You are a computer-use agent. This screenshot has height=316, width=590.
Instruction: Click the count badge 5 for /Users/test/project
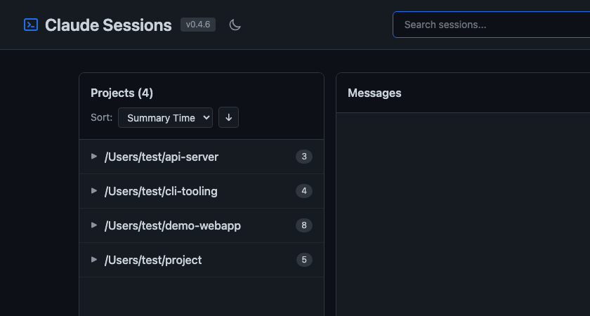tap(304, 260)
